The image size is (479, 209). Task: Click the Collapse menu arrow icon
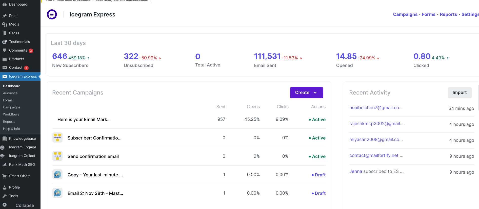pyautogui.click(x=5, y=205)
